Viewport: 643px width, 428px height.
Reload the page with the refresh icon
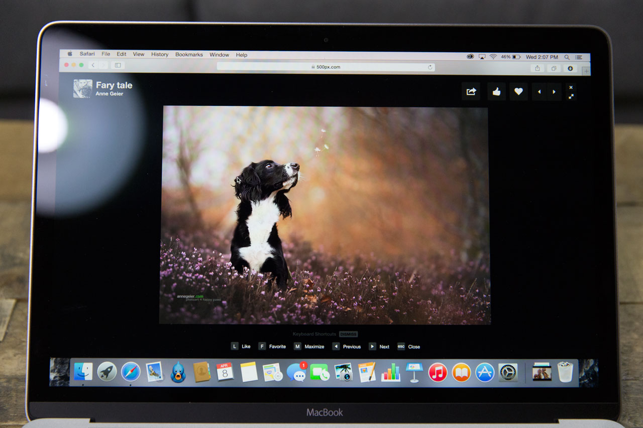[430, 67]
